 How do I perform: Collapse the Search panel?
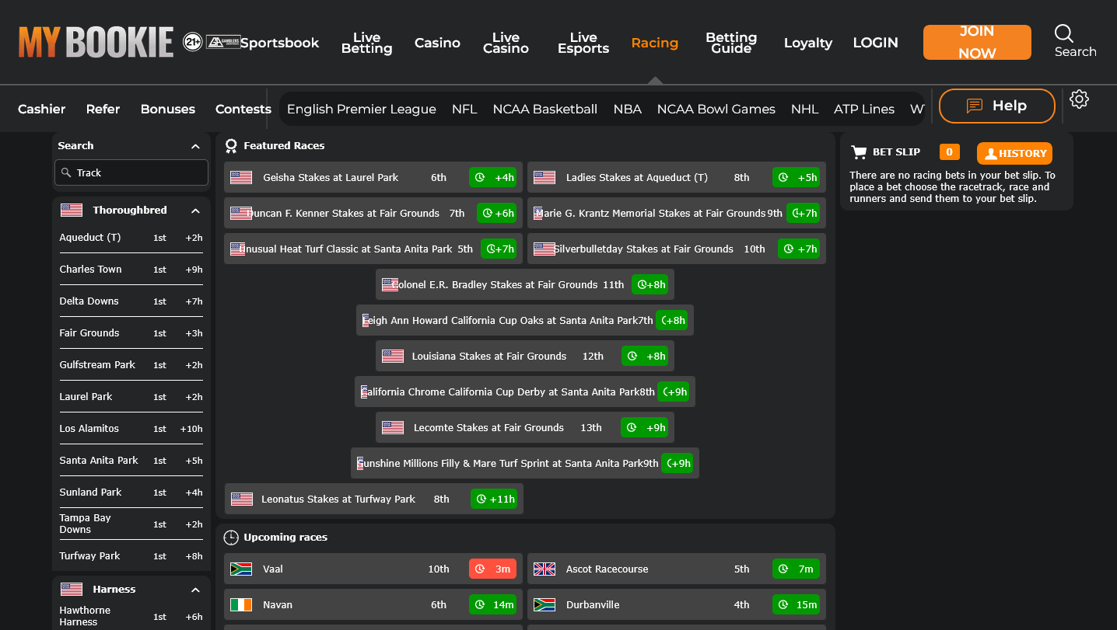tap(195, 146)
